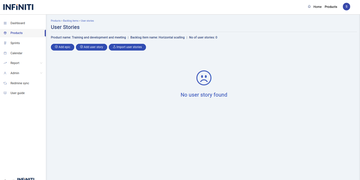Open Home in the top navigation
The image size is (360, 180).
tap(317, 7)
